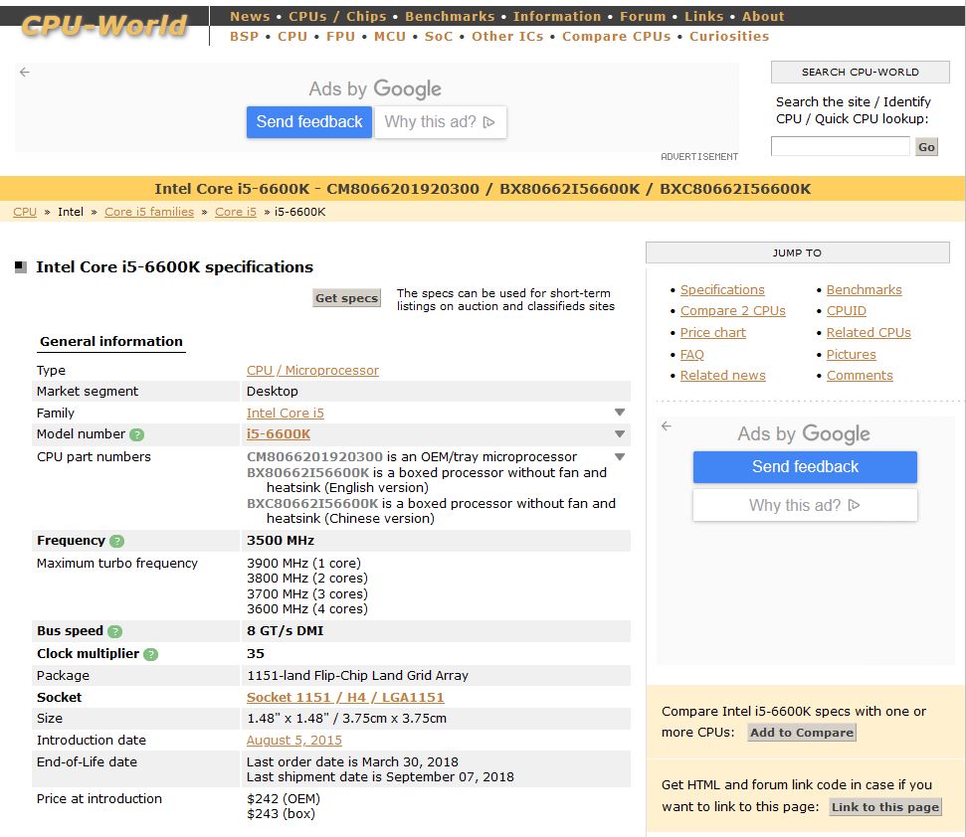Open the Socket 1151 / H4 / LGA1151 link
966x837 pixels.
click(345, 697)
